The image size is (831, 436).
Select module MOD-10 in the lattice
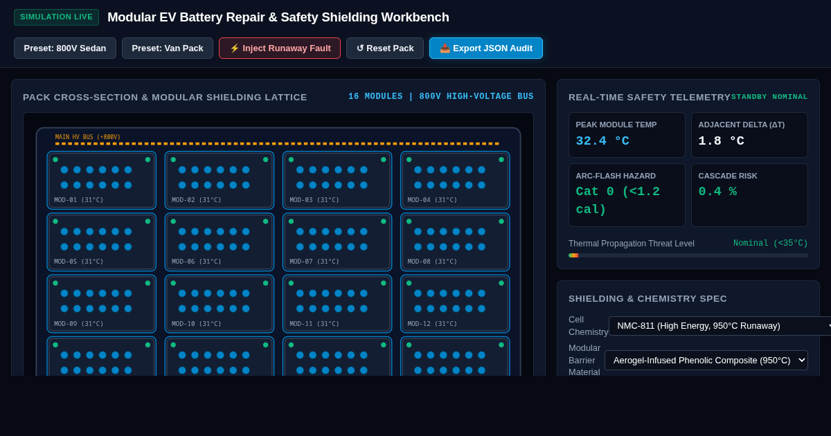coord(220,304)
